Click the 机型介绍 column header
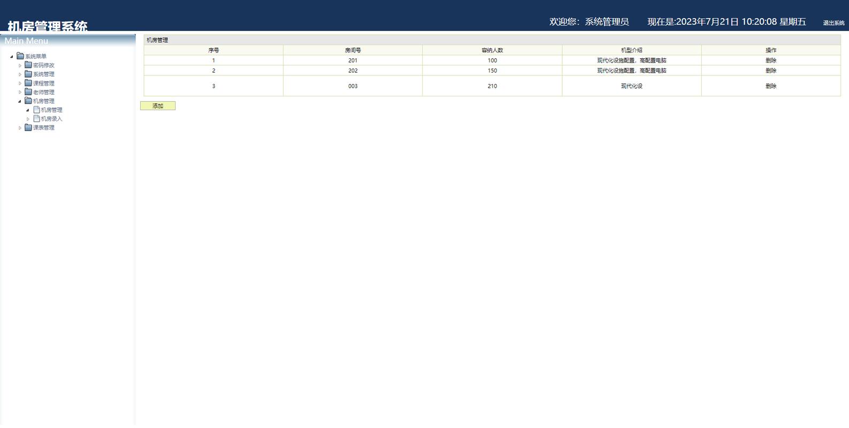849x428 pixels. coord(632,50)
